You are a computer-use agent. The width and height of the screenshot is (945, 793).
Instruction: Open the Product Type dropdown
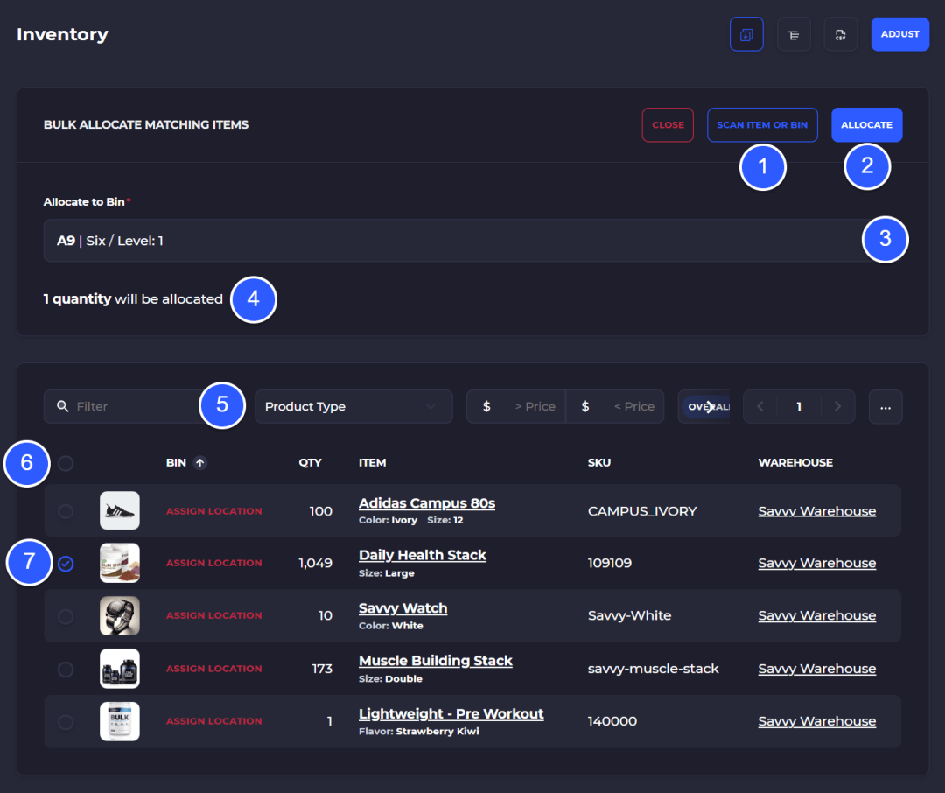[x=353, y=406]
